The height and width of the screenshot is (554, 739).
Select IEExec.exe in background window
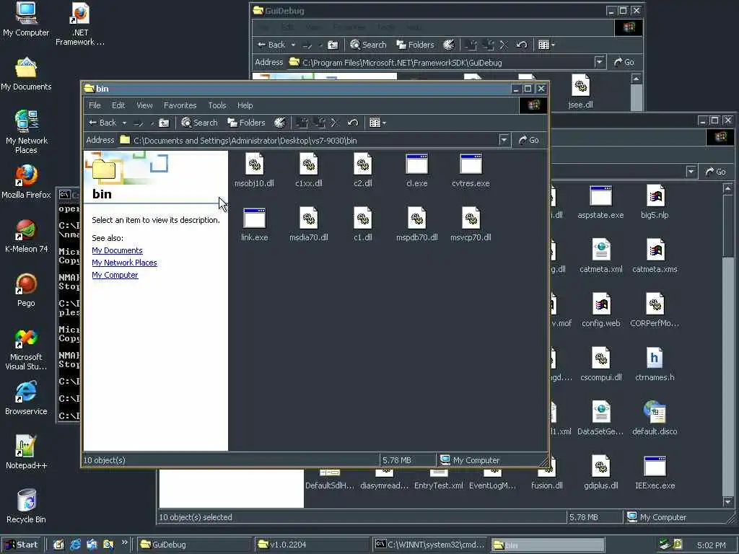(655, 472)
